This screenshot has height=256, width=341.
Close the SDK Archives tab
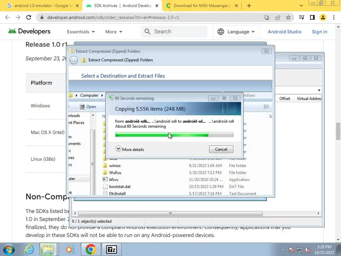click(157, 6)
